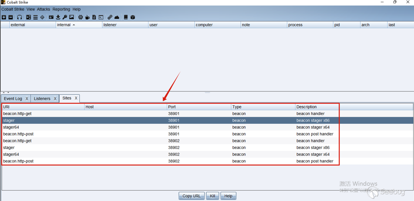
Task: Sort sites by URI column header
Action: 43,107
